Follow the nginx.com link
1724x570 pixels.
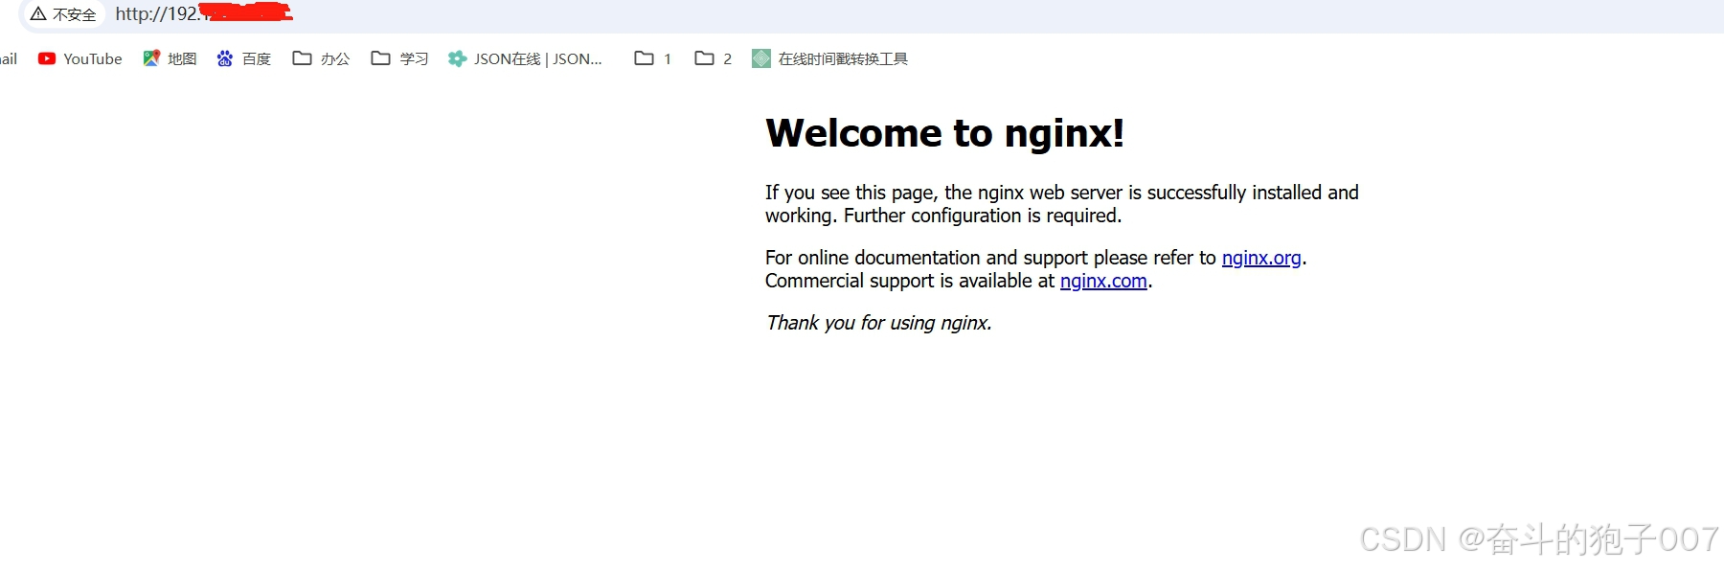1103,281
